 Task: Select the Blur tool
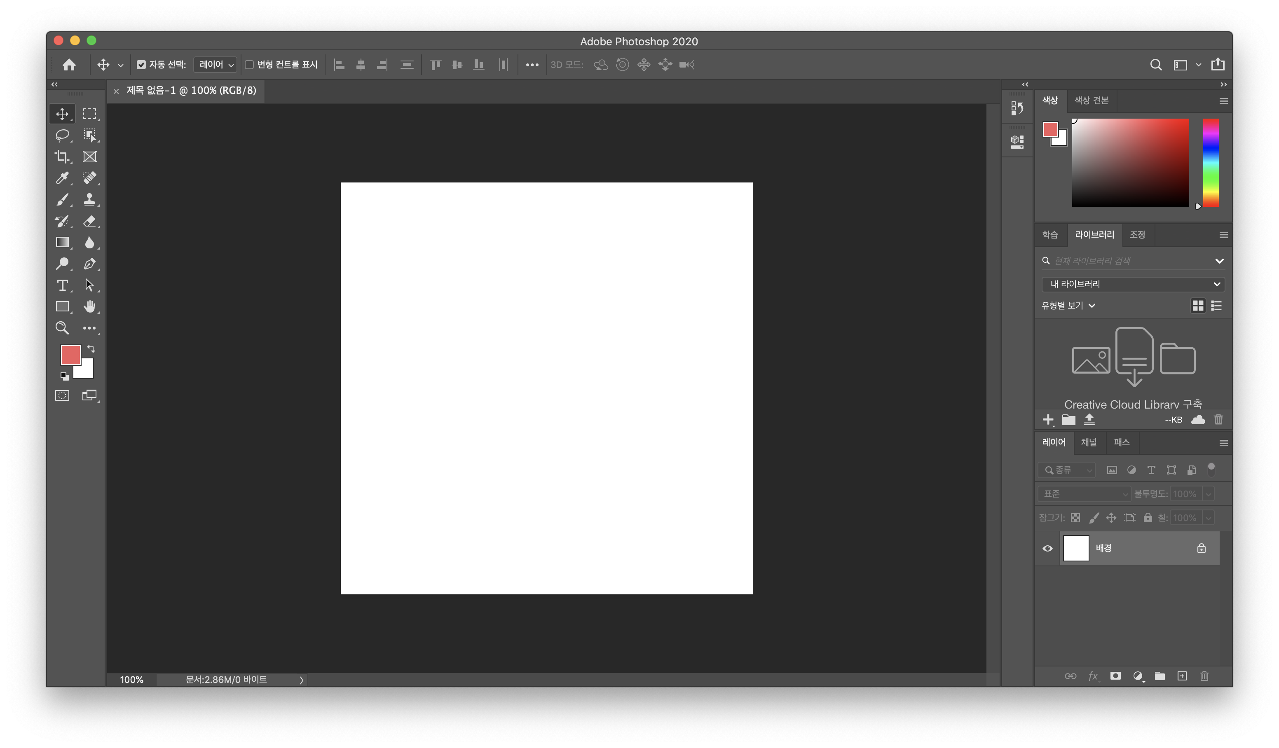pyautogui.click(x=89, y=242)
